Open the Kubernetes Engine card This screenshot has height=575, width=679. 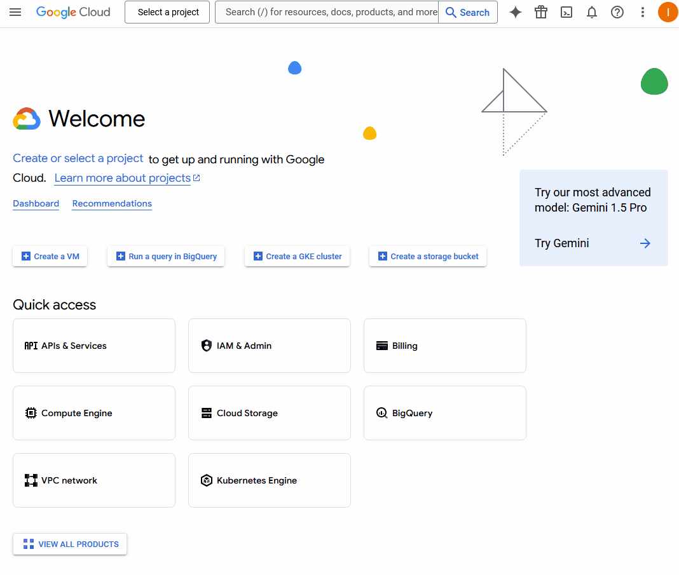pos(270,480)
